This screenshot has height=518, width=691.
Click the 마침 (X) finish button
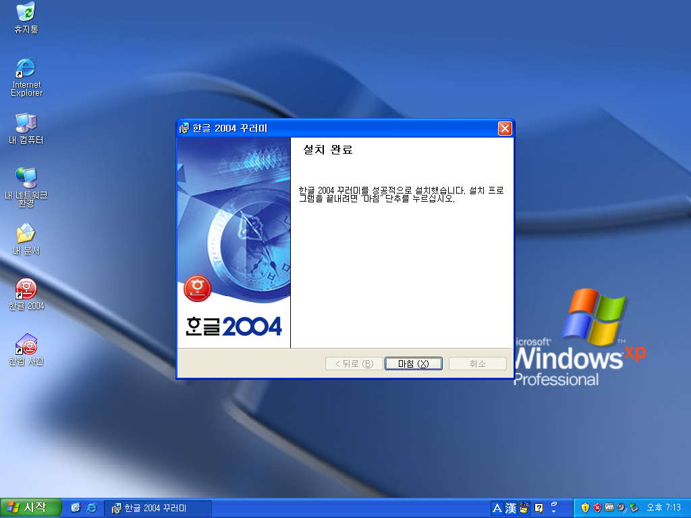[414, 364]
